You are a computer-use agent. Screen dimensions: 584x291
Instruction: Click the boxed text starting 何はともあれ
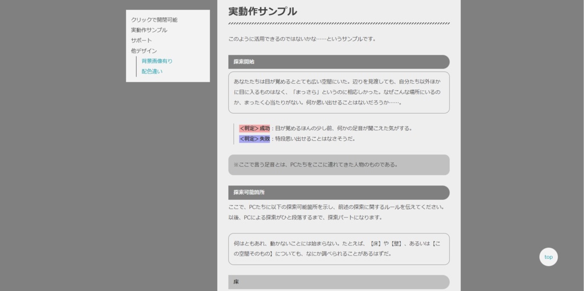[x=339, y=249]
